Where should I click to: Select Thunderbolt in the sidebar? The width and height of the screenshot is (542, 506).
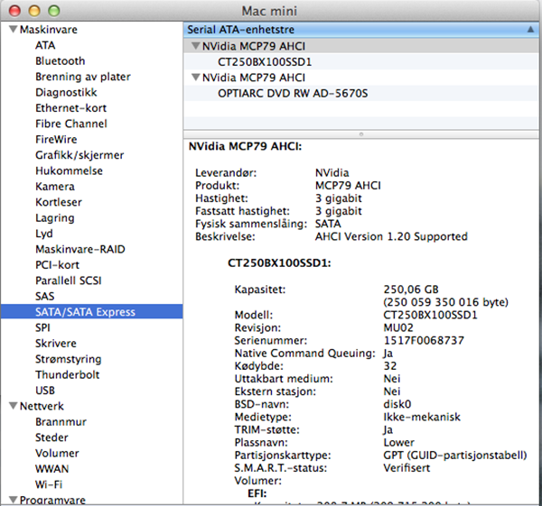[67, 375]
